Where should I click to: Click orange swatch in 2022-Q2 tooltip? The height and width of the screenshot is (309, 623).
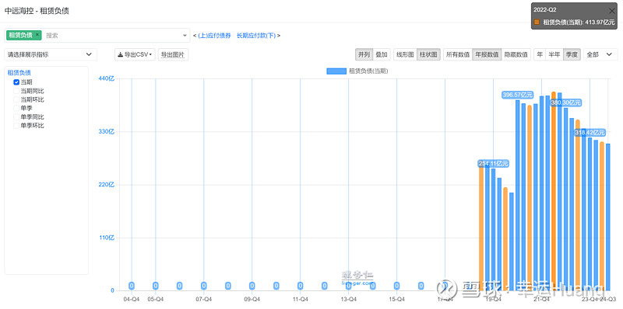tap(537, 23)
